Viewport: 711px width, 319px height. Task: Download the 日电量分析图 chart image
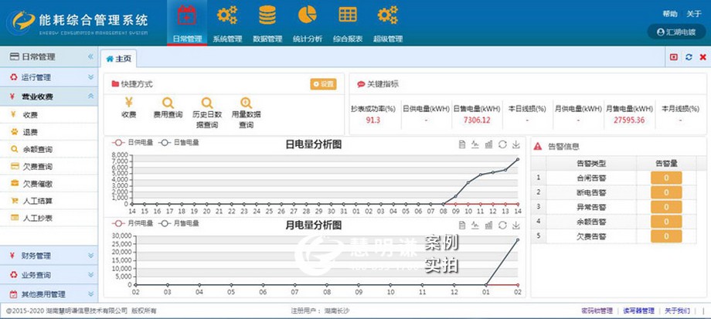point(515,144)
